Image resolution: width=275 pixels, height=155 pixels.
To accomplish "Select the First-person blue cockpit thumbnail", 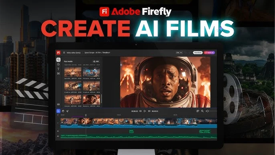I will point(91,72).
